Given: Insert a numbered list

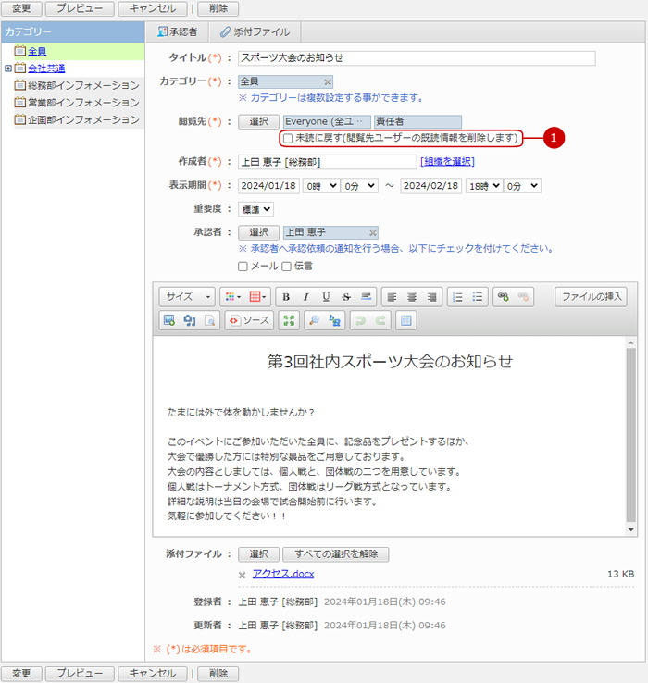Looking at the screenshot, I should tap(457, 297).
